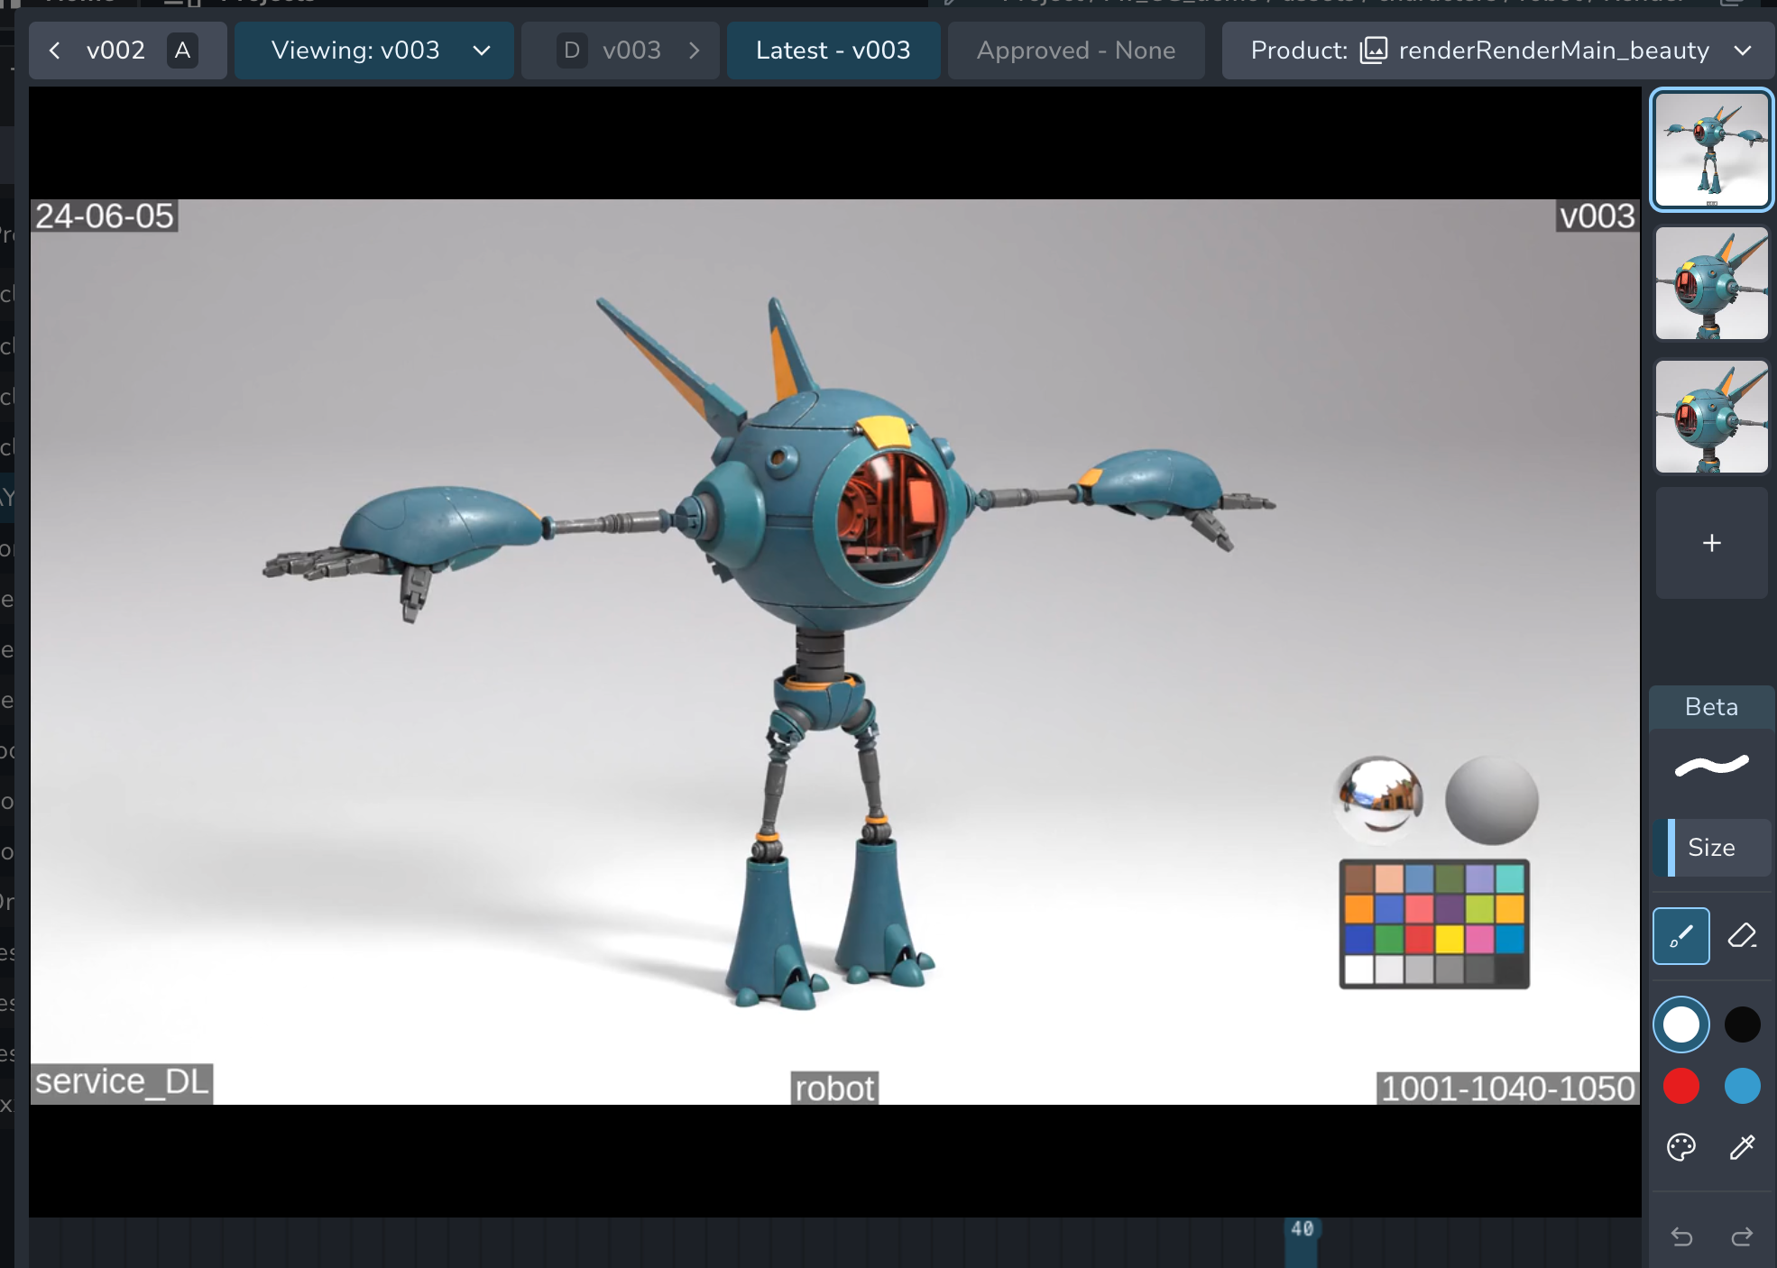Go to previous version v002 chevron
Viewport: 1777px width, 1268px height.
click(x=55, y=51)
